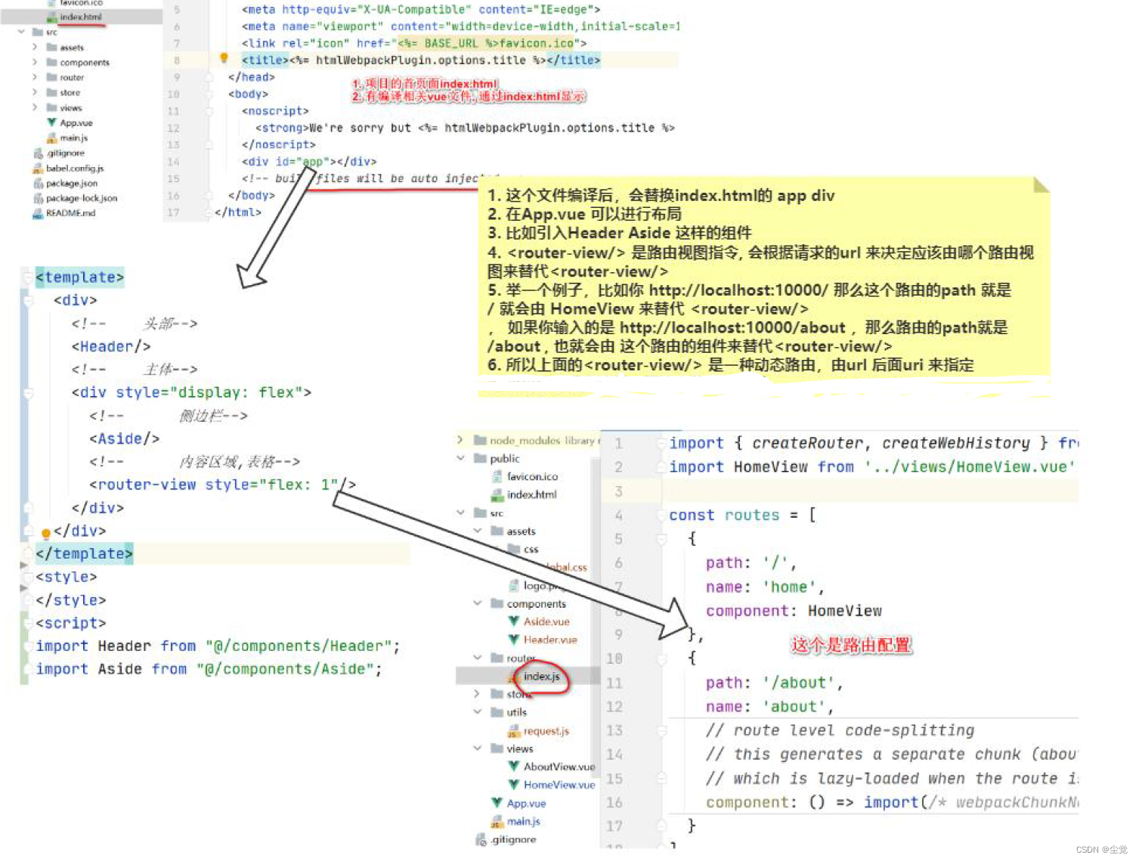The image size is (1139, 861).
Task: Click the lightbulb intention icon beside the title line
Action: coord(223,57)
